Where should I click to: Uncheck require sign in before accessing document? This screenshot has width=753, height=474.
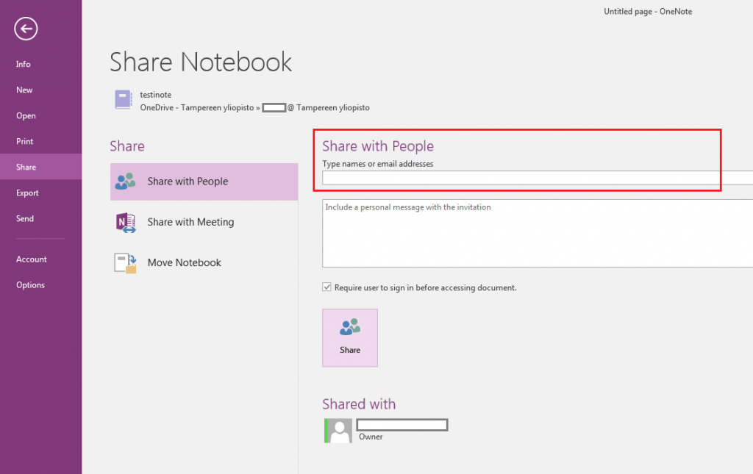326,287
